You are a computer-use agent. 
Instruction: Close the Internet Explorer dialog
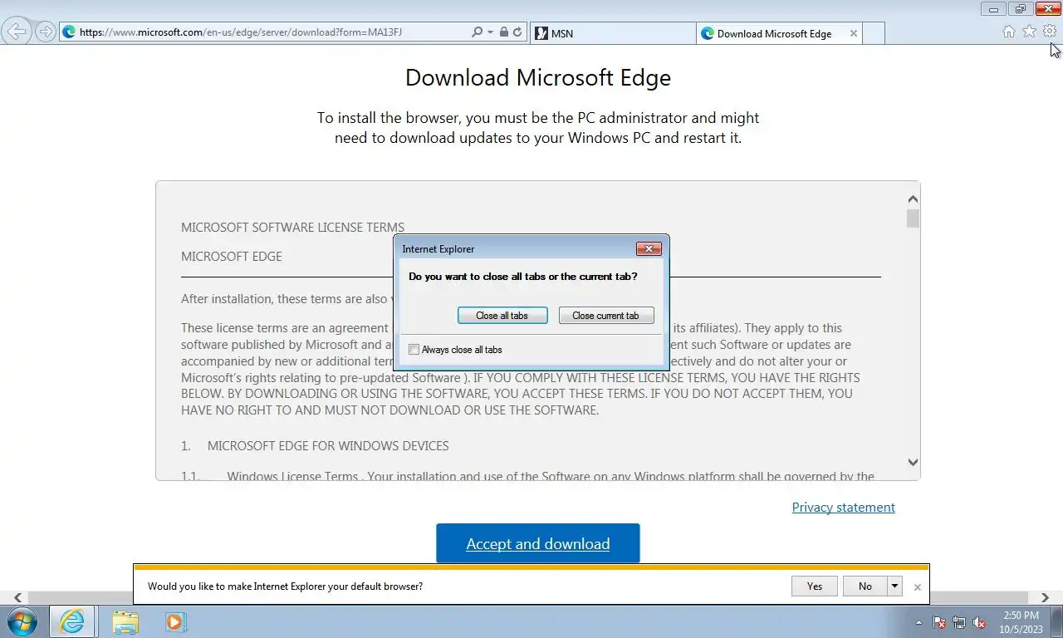pos(649,248)
